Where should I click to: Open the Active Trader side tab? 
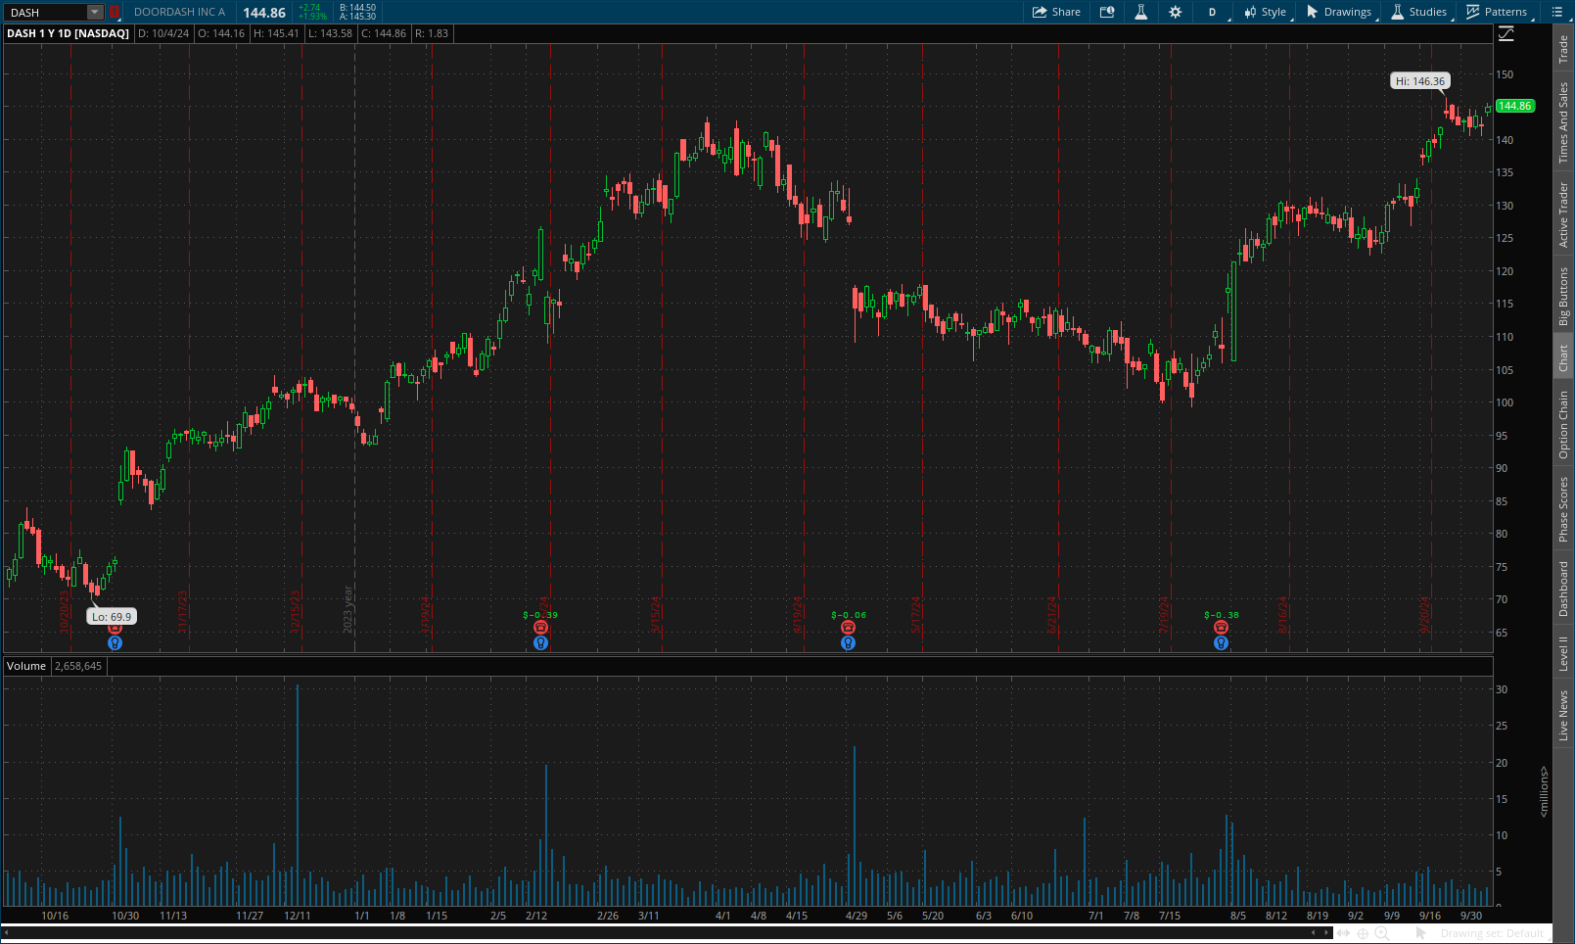point(1563,214)
